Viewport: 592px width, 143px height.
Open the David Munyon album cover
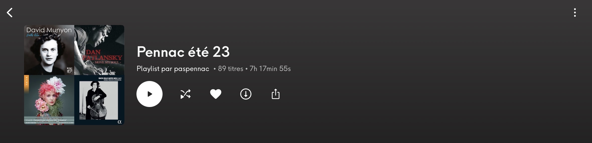(49, 50)
